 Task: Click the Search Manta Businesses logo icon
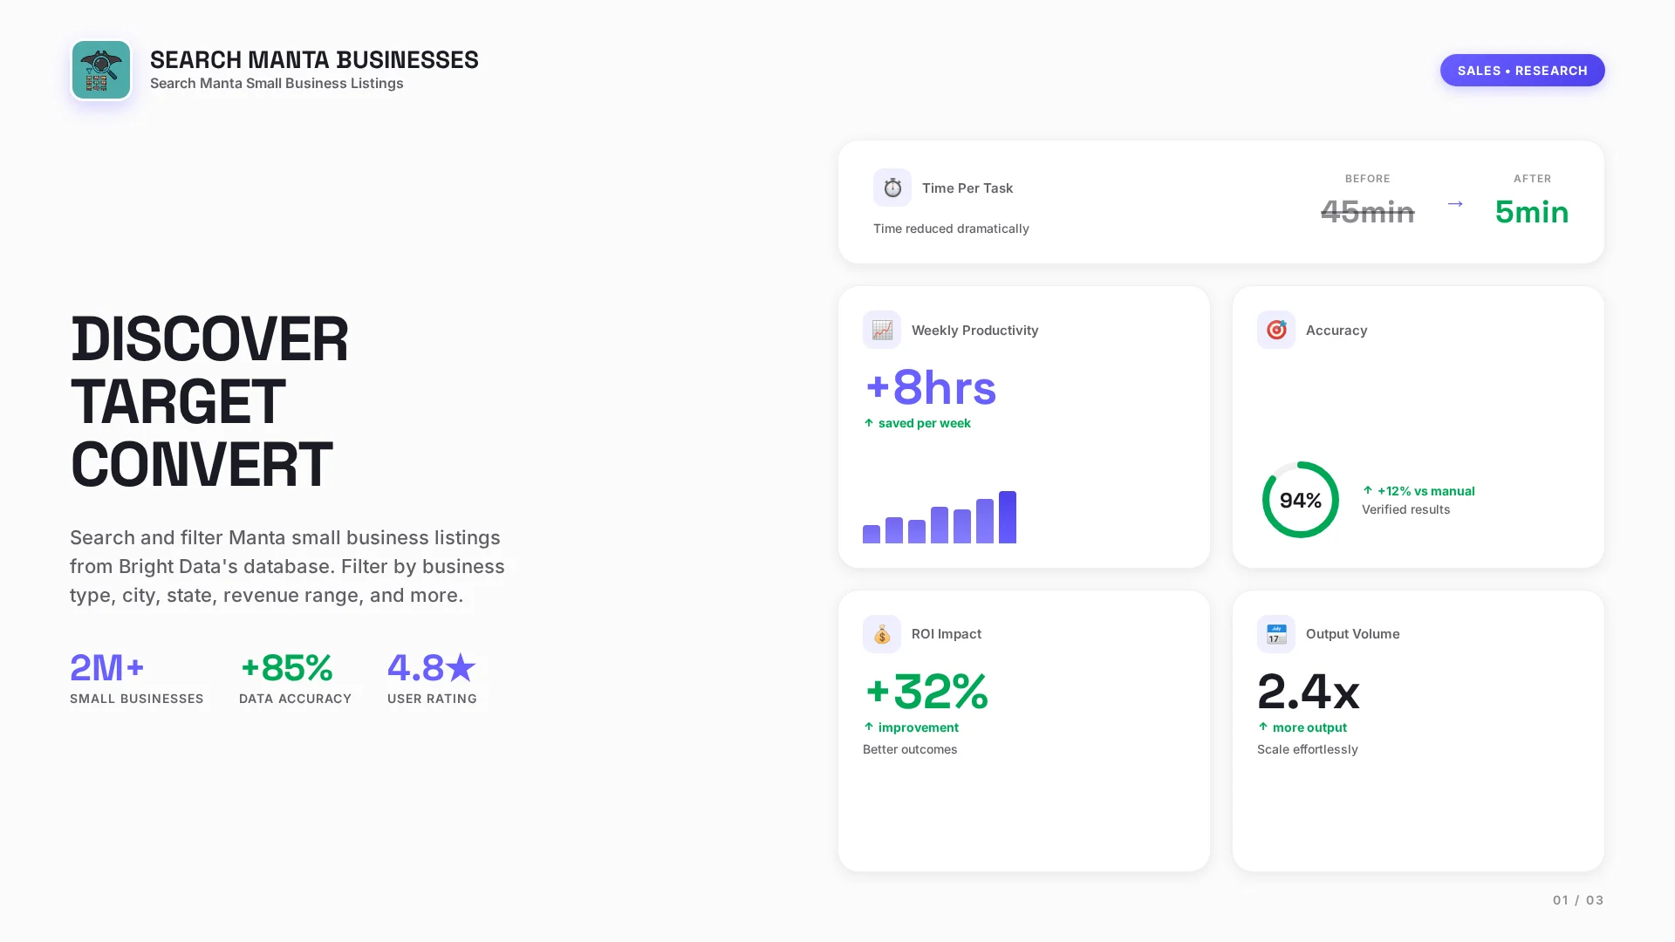click(100, 70)
